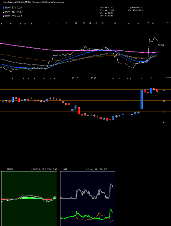Click the 'Pre L: 10.77' low value
171x226 pixels.
tap(107, 13)
